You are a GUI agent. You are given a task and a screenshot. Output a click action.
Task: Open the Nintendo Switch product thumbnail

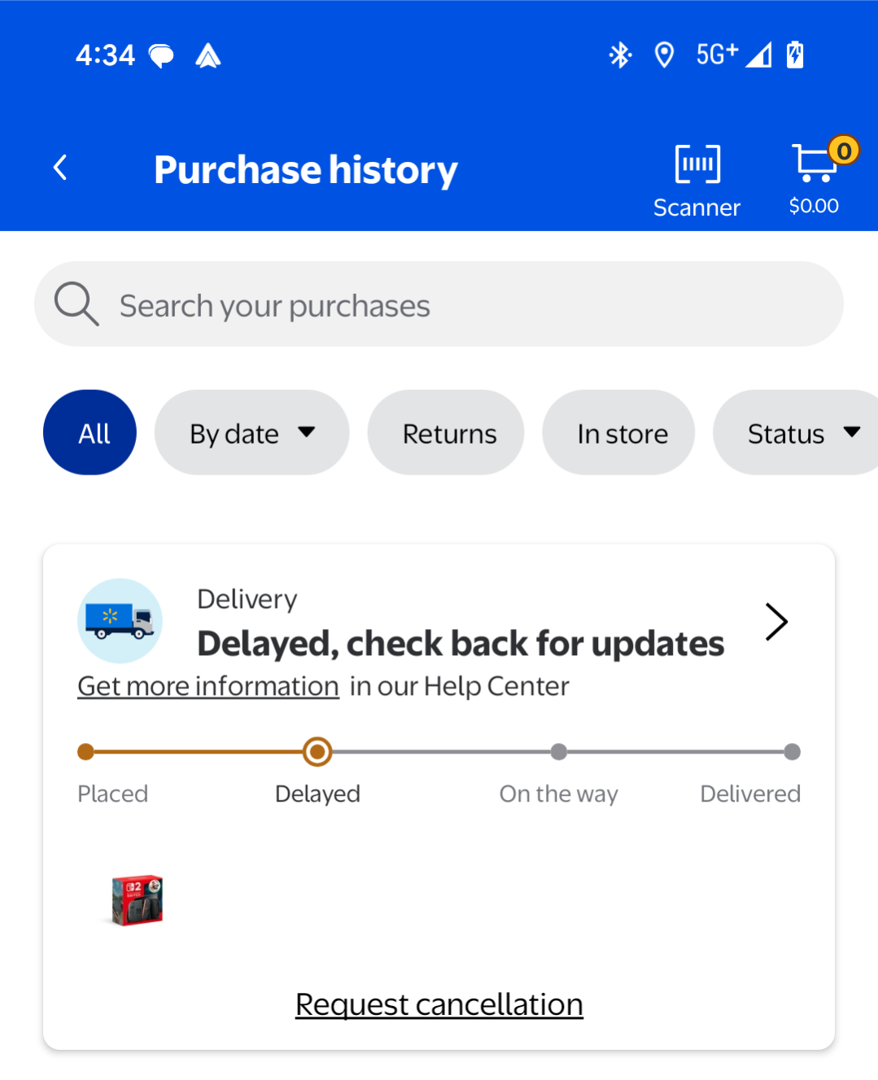(137, 900)
